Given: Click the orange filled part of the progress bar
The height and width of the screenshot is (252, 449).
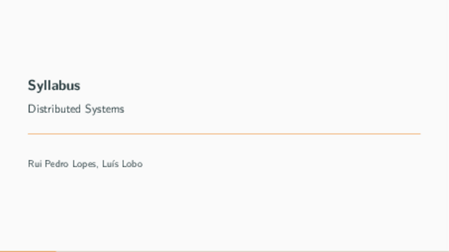Looking at the screenshot, I should point(26,251).
